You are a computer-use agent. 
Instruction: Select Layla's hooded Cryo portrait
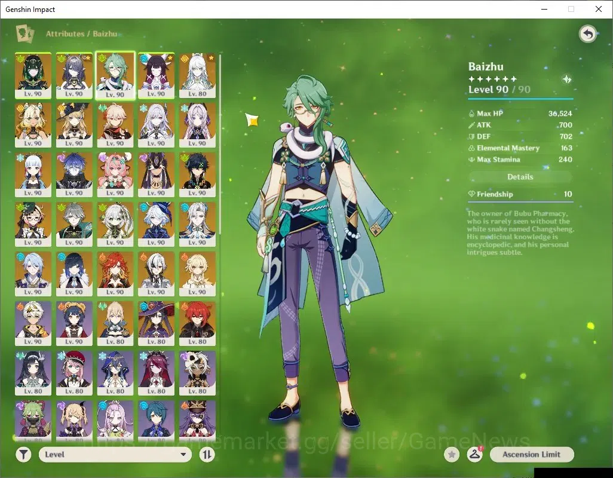tap(115, 373)
